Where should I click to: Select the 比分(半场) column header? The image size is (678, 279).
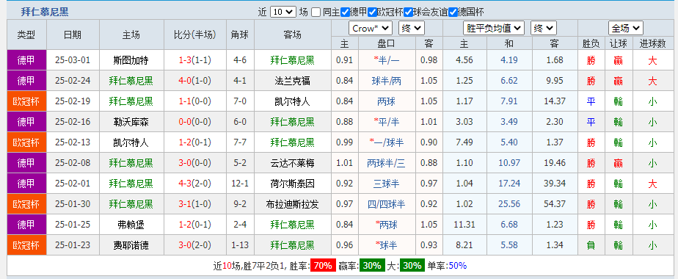(195, 35)
